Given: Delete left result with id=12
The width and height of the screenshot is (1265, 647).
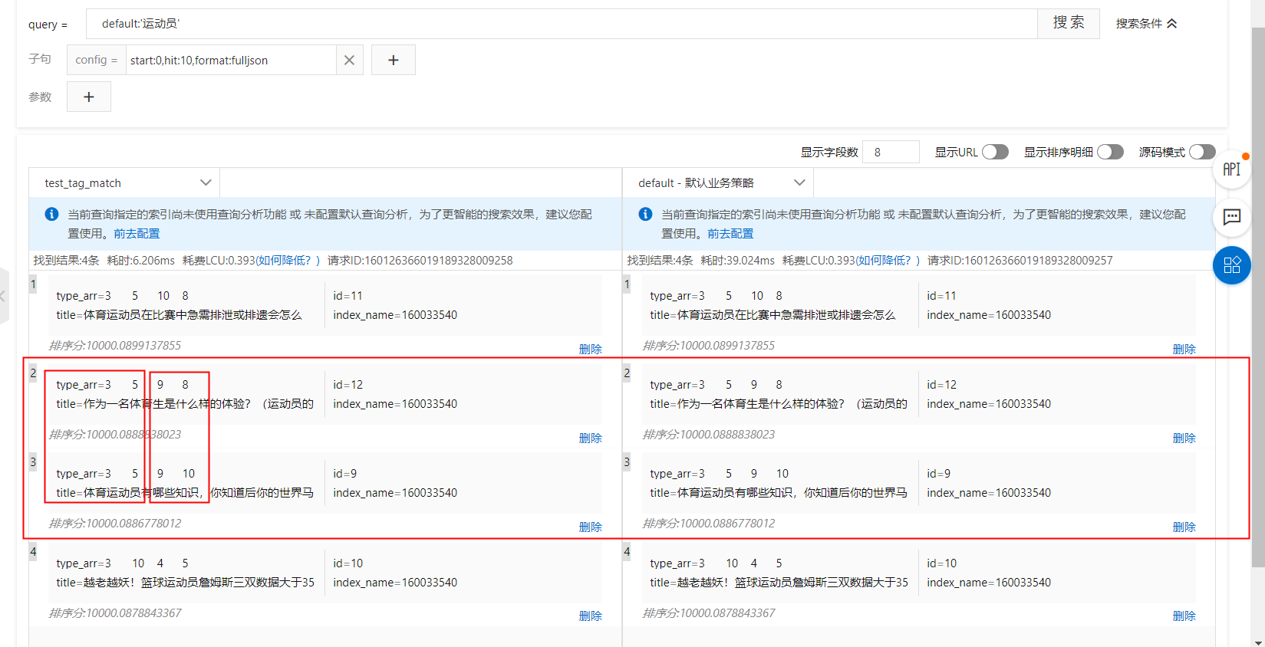Looking at the screenshot, I should (590, 438).
